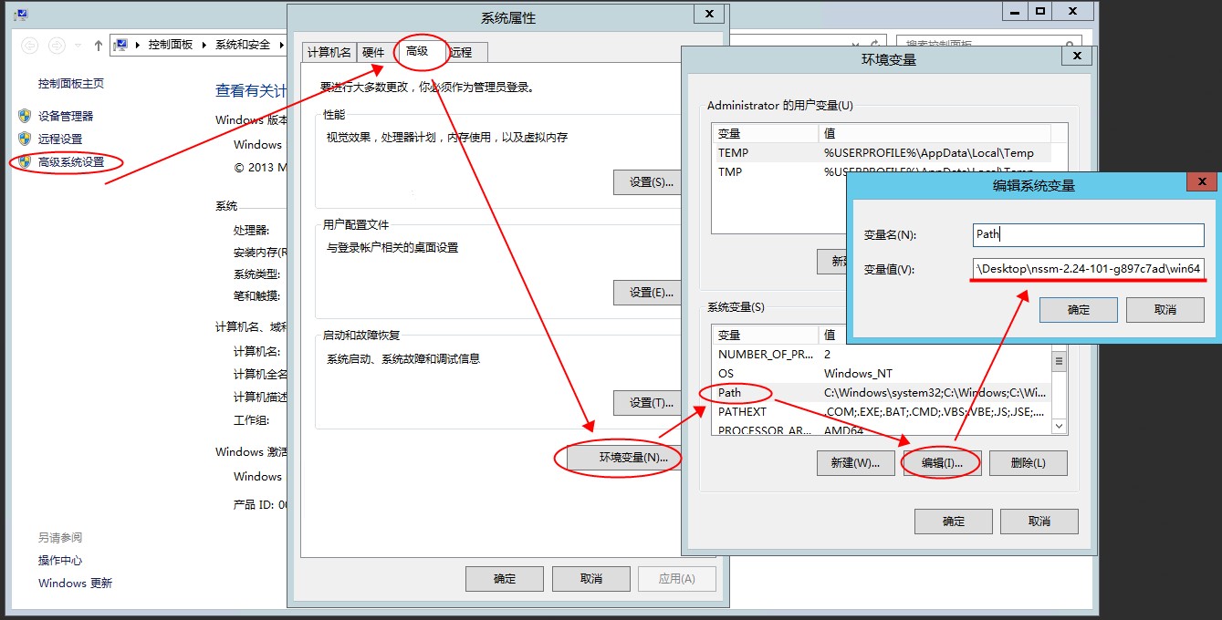The image size is (1222, 620).
Task: Click the refresh icon by address bar
Action: point(874,45)
